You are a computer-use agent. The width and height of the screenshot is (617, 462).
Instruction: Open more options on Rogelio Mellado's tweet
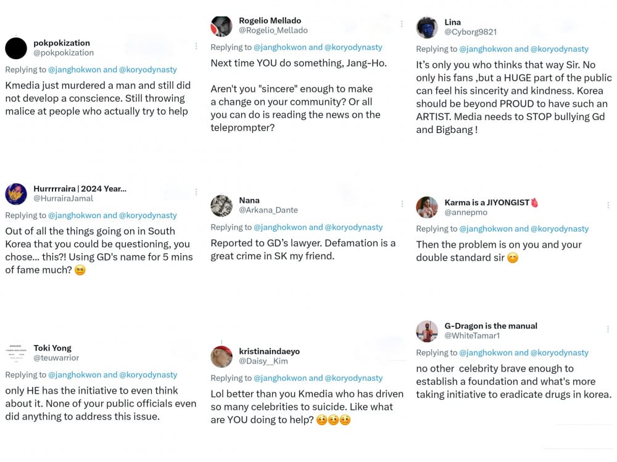pyautogui.click(x=402, y=24)
